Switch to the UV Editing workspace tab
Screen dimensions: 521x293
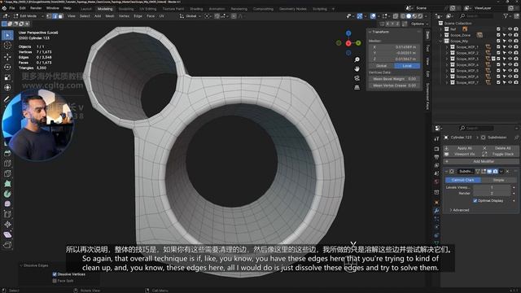[x=148, y=9]
